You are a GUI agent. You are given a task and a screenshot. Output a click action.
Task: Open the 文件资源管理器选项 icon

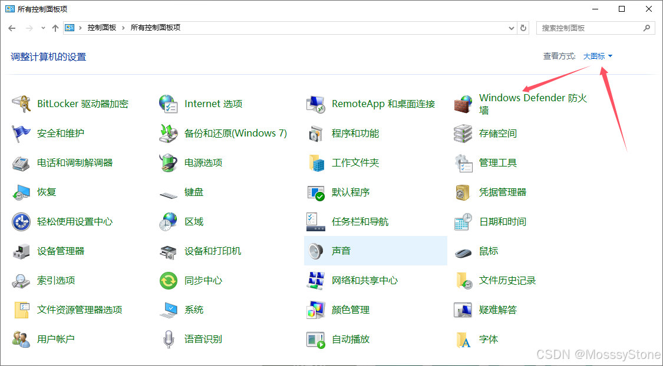pos(21,310)
